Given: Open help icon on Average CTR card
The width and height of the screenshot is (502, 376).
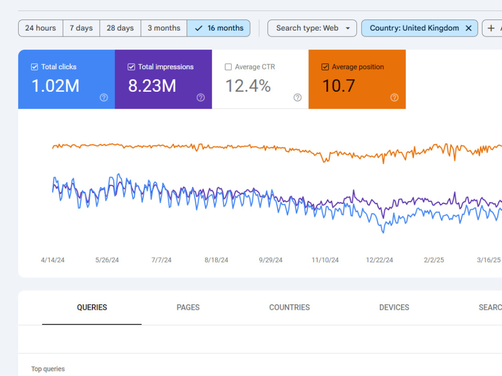Looking at the screenshot, I should [297, 98].
